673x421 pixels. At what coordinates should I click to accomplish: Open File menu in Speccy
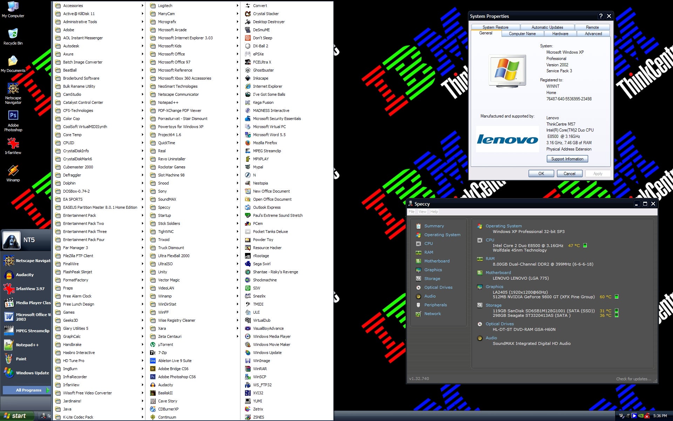(x=412, y=212)
